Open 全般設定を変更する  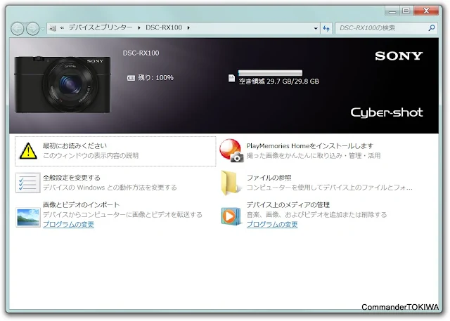tap(72, 178)
